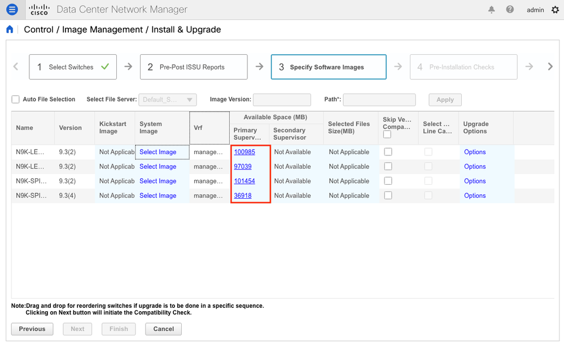Click the Kickstart Image column header
The image size is (564, 349).
pos(115,128)
